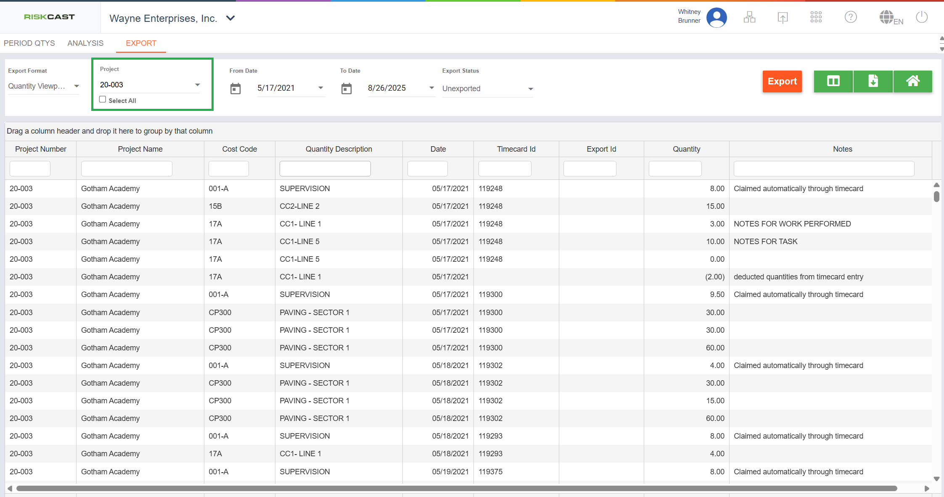
Task: Switch to the ANALYSIS tab
Action: point(85,43)
